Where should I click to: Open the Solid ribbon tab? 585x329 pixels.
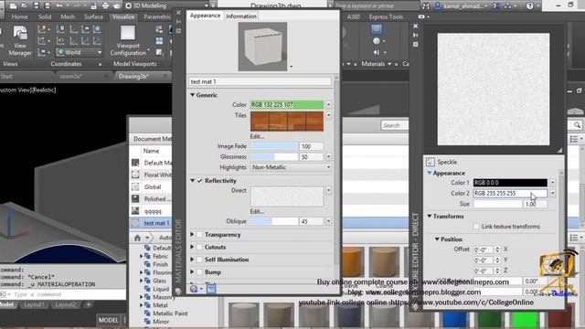coord(45,16)
